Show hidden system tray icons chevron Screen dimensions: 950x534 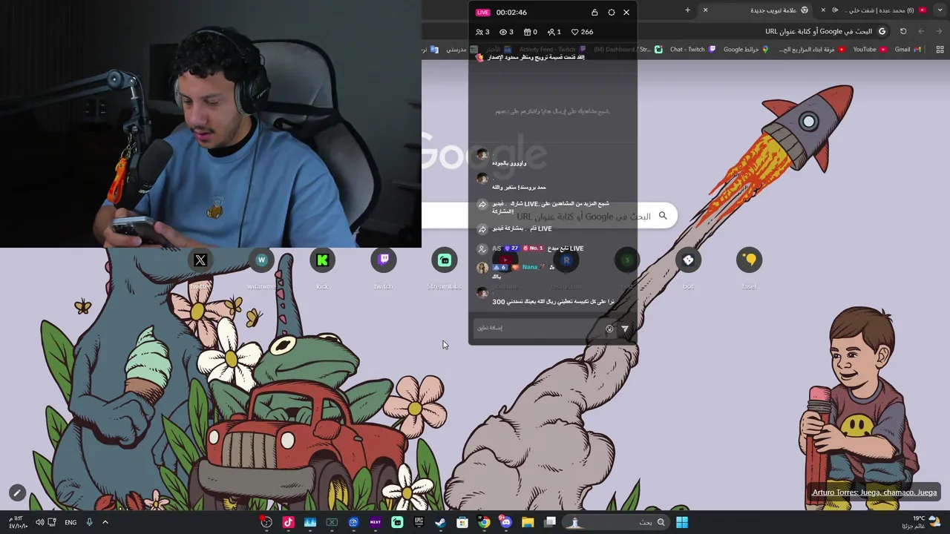pyautogui.click(x=105, y=522)
